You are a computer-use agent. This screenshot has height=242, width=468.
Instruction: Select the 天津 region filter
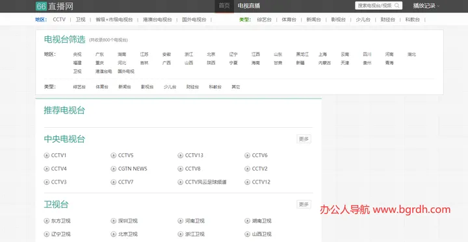344,63
